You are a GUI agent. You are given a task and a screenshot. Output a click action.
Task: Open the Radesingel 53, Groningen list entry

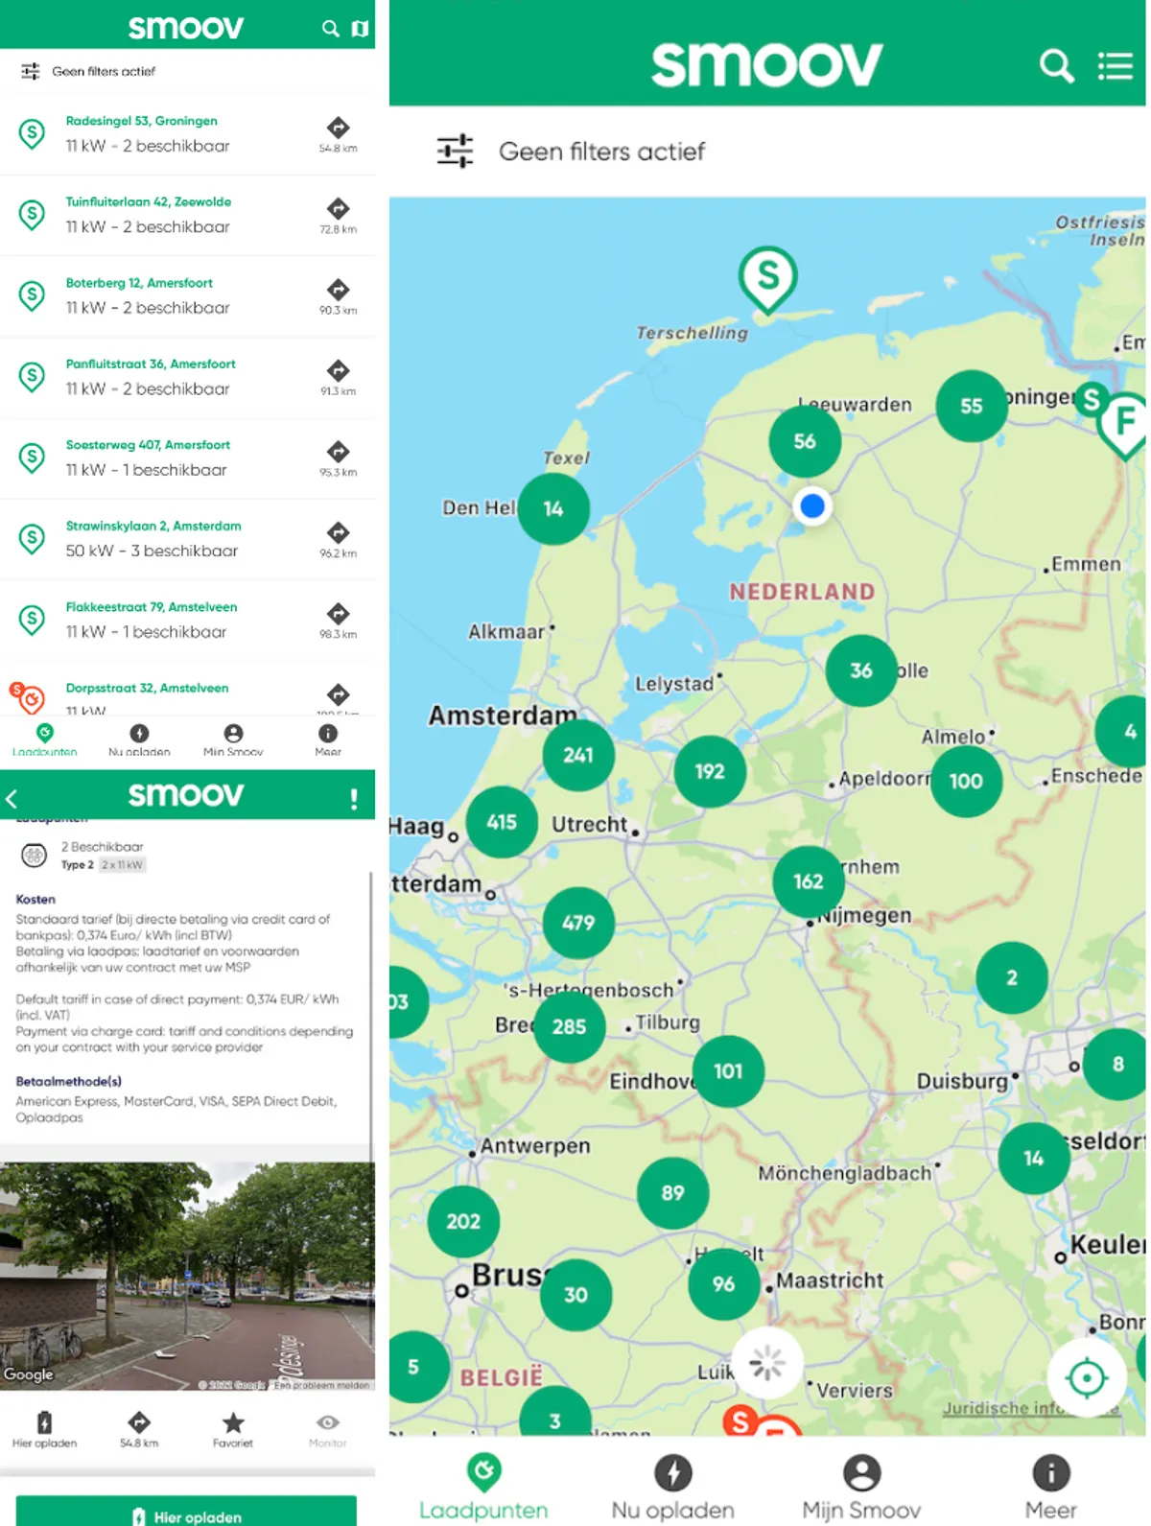[187, 134]
